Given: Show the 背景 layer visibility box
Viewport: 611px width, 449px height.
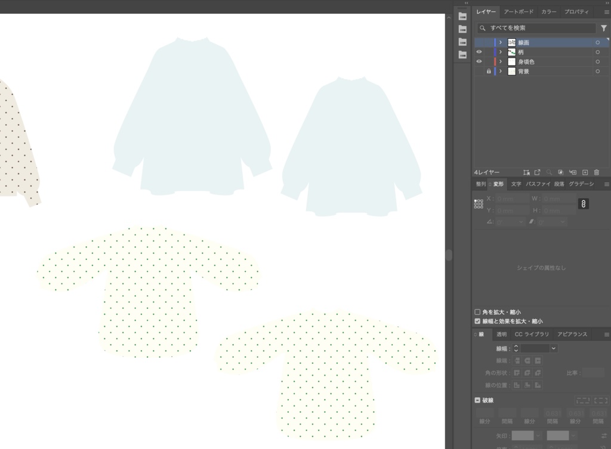Looking at the screenshot, I should pos(479,72).
